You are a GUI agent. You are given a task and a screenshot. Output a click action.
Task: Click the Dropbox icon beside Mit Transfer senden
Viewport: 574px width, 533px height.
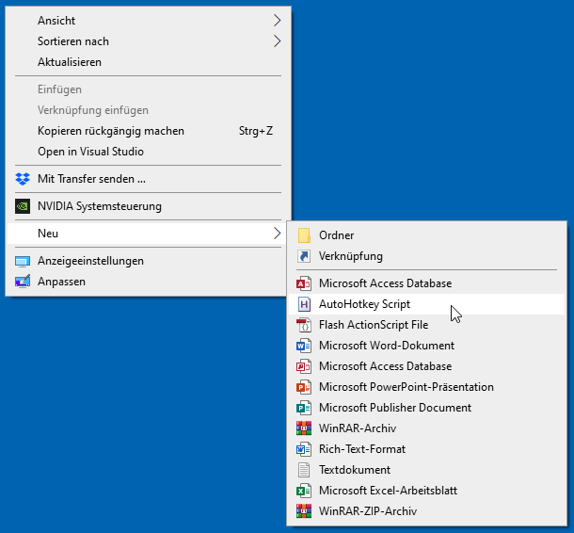23,179
